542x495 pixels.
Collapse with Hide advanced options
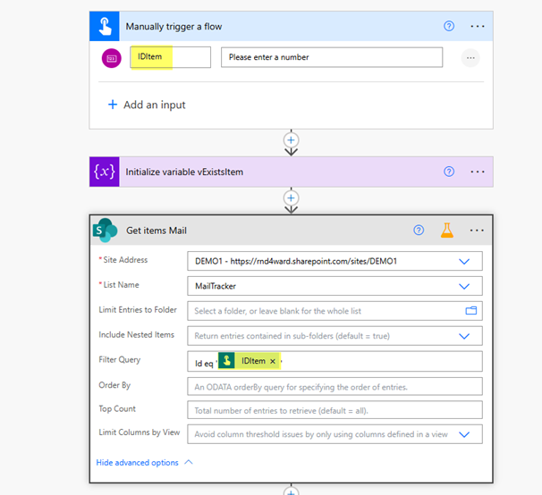143,463
